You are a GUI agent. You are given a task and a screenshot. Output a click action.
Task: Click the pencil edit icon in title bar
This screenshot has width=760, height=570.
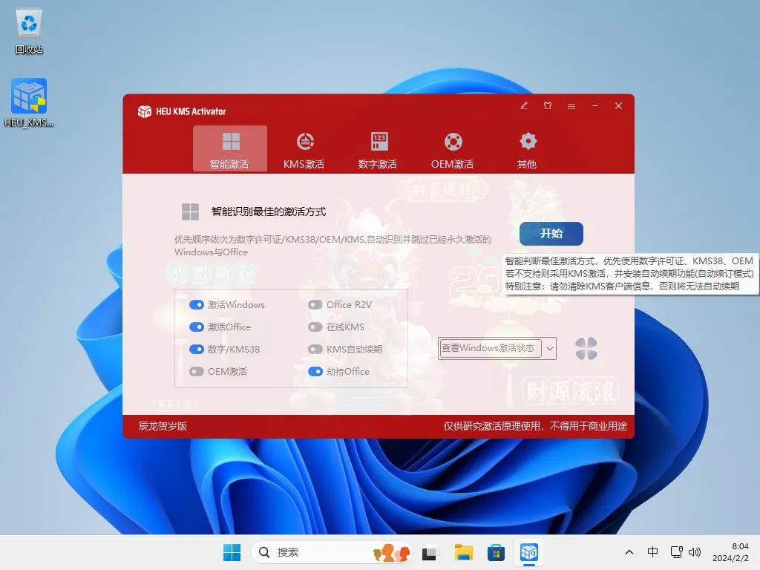524,105
